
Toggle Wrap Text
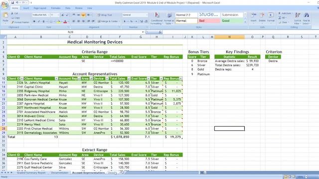[105, 15]
